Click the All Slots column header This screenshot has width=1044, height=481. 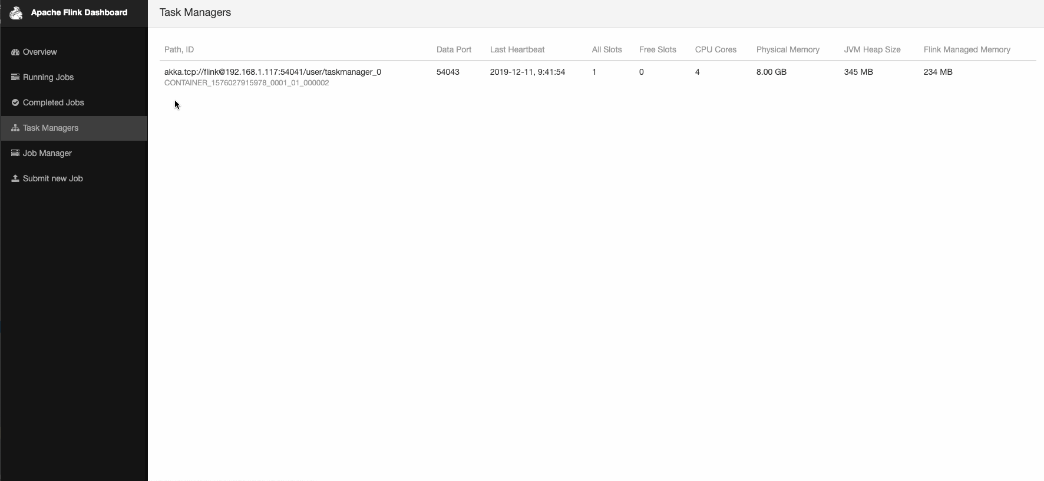pos(607,49)
